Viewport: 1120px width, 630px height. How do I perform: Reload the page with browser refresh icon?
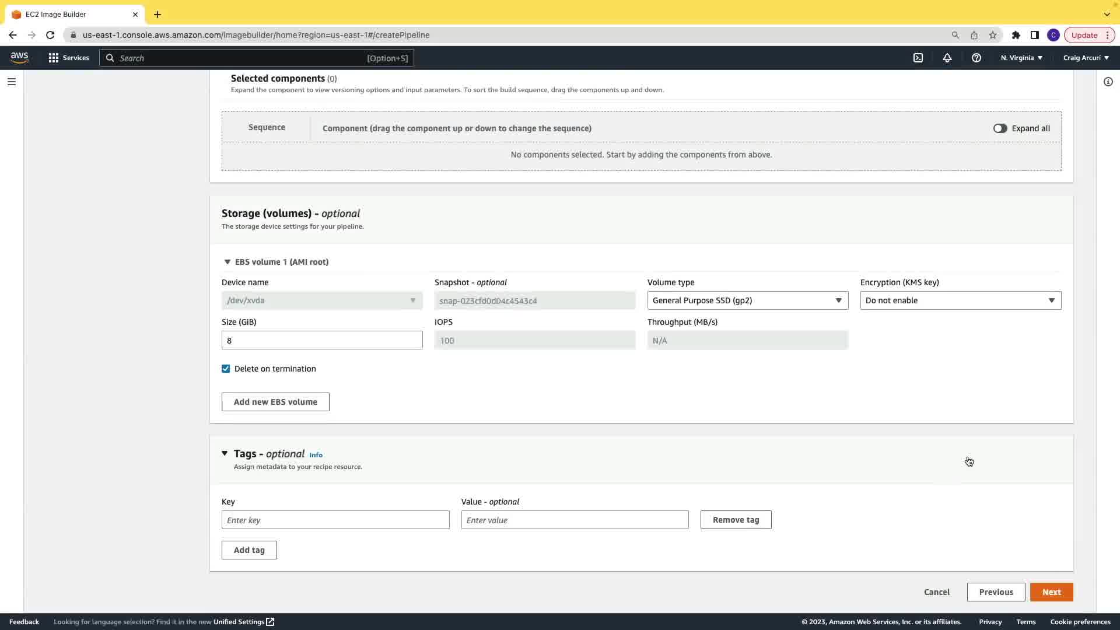click(x=50, y=35)
